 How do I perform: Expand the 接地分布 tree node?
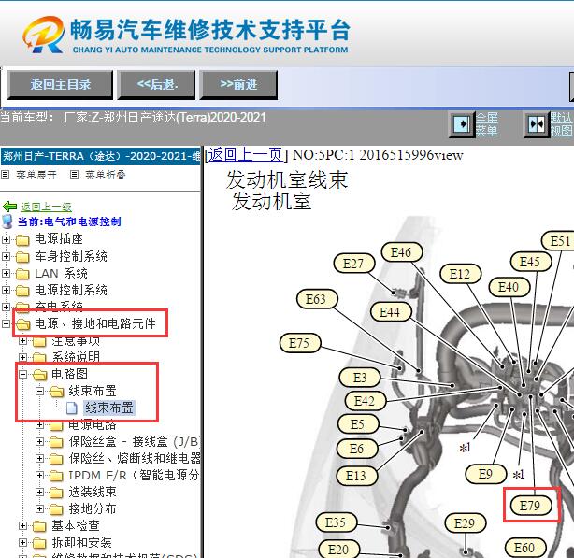(x=39, y=509)
